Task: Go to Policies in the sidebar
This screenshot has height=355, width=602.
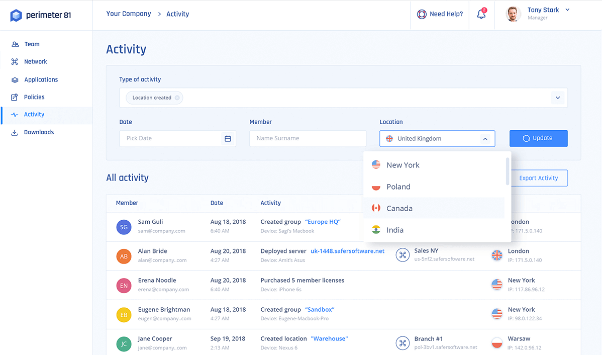Action: (x=34, y=97)
